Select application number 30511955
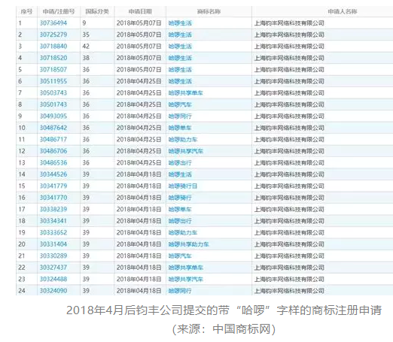The width and height of the screenshot is (393, 342). point(53,81)
